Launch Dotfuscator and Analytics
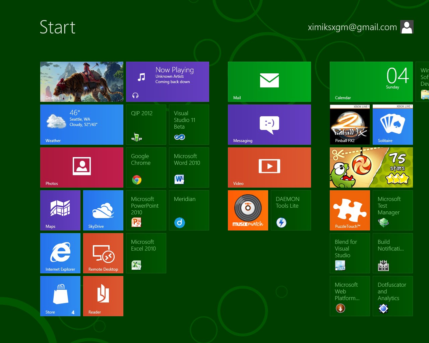This screenshot has width=429, height=343. click(393, 296)
